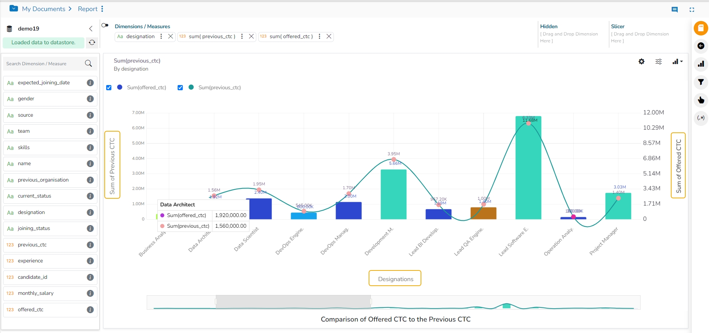Click the My Documents breadcrumb link

44,9
